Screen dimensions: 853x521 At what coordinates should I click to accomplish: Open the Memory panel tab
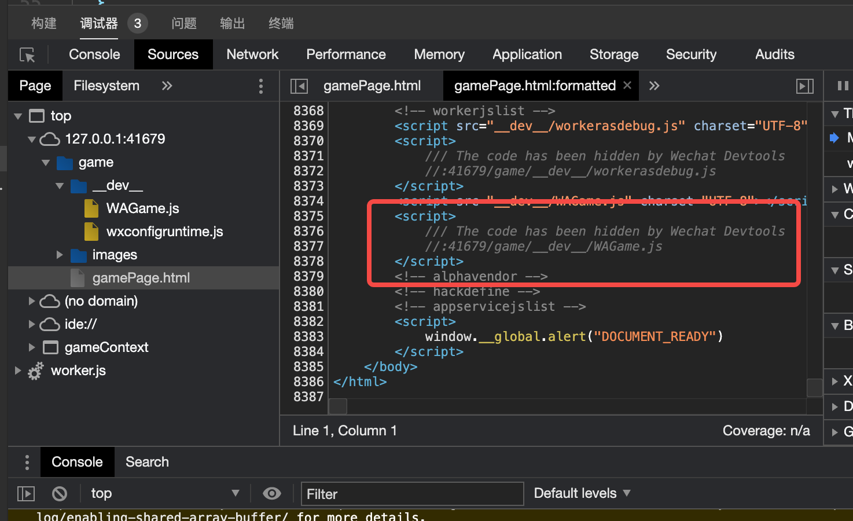tap(439, 54)
